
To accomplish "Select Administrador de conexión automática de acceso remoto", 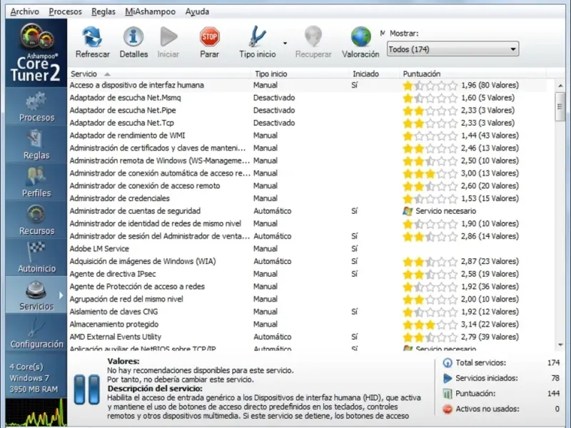I will coord(308,173).
